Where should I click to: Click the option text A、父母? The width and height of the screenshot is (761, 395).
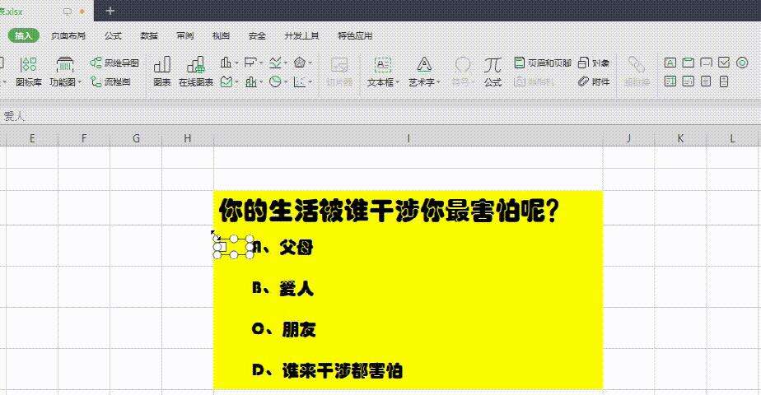coord(283,247)
